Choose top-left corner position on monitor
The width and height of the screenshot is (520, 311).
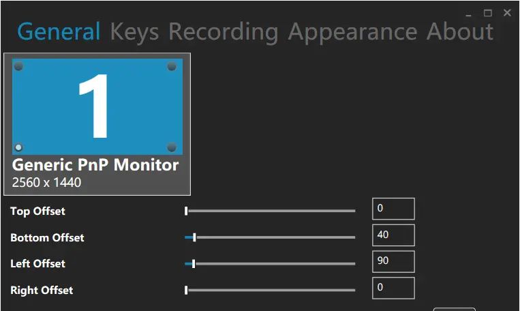(x=19, y=66)
